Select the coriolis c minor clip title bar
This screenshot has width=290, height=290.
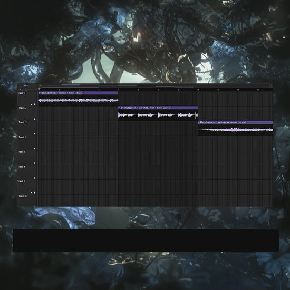79,93
